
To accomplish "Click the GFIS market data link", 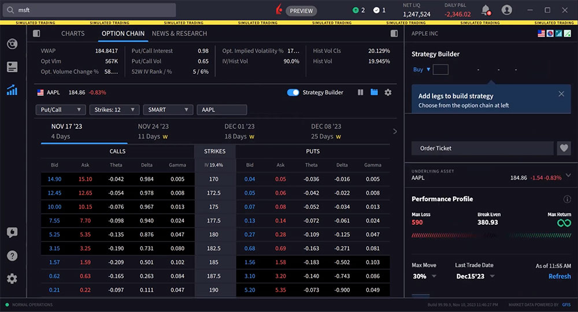I will tap(566, 304).
